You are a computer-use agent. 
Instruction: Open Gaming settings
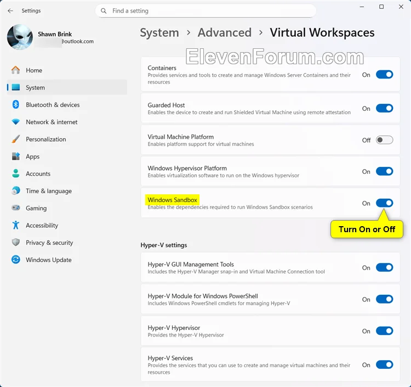[x=67, y=208]
